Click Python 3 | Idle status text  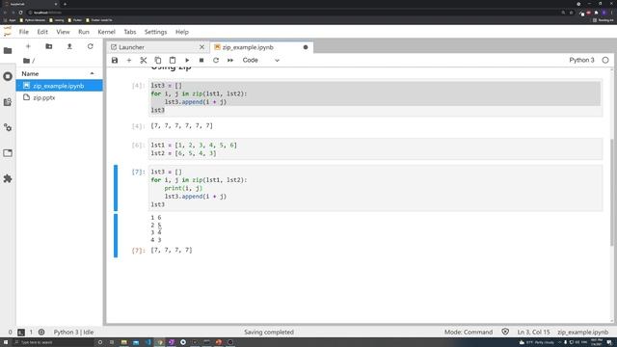73,332
